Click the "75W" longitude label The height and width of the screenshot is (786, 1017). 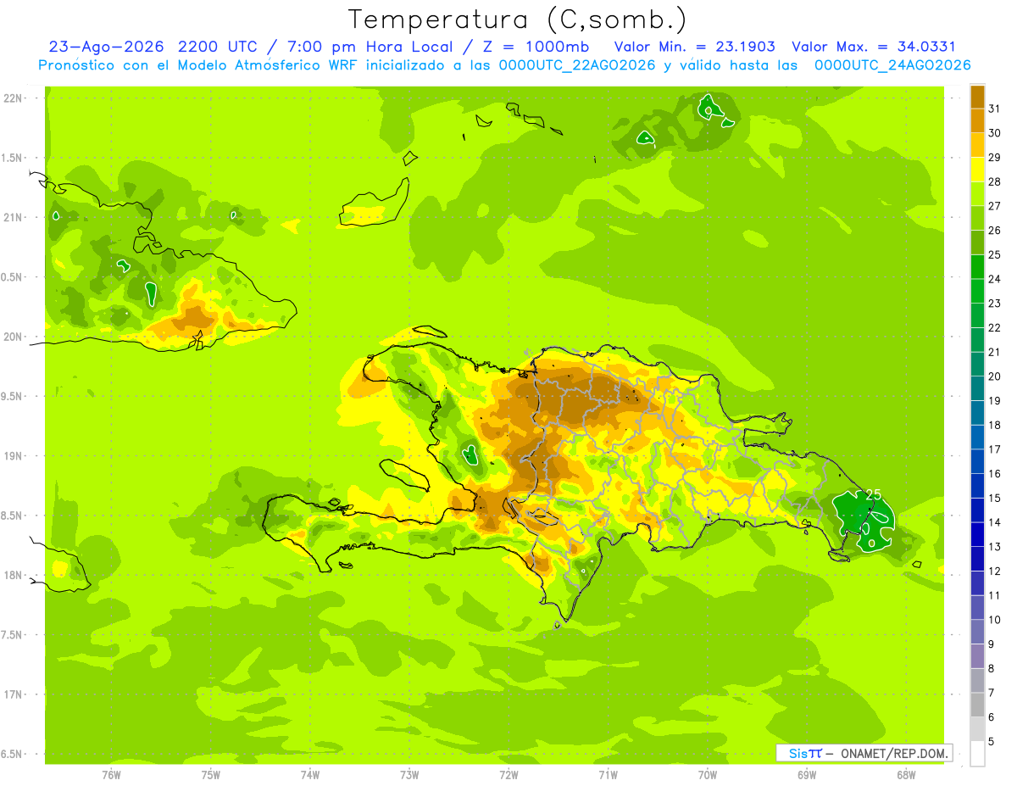(211, 774)
